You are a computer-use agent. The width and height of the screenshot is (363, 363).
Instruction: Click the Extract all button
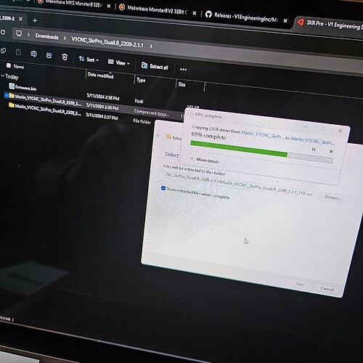[x=155, y=66]
